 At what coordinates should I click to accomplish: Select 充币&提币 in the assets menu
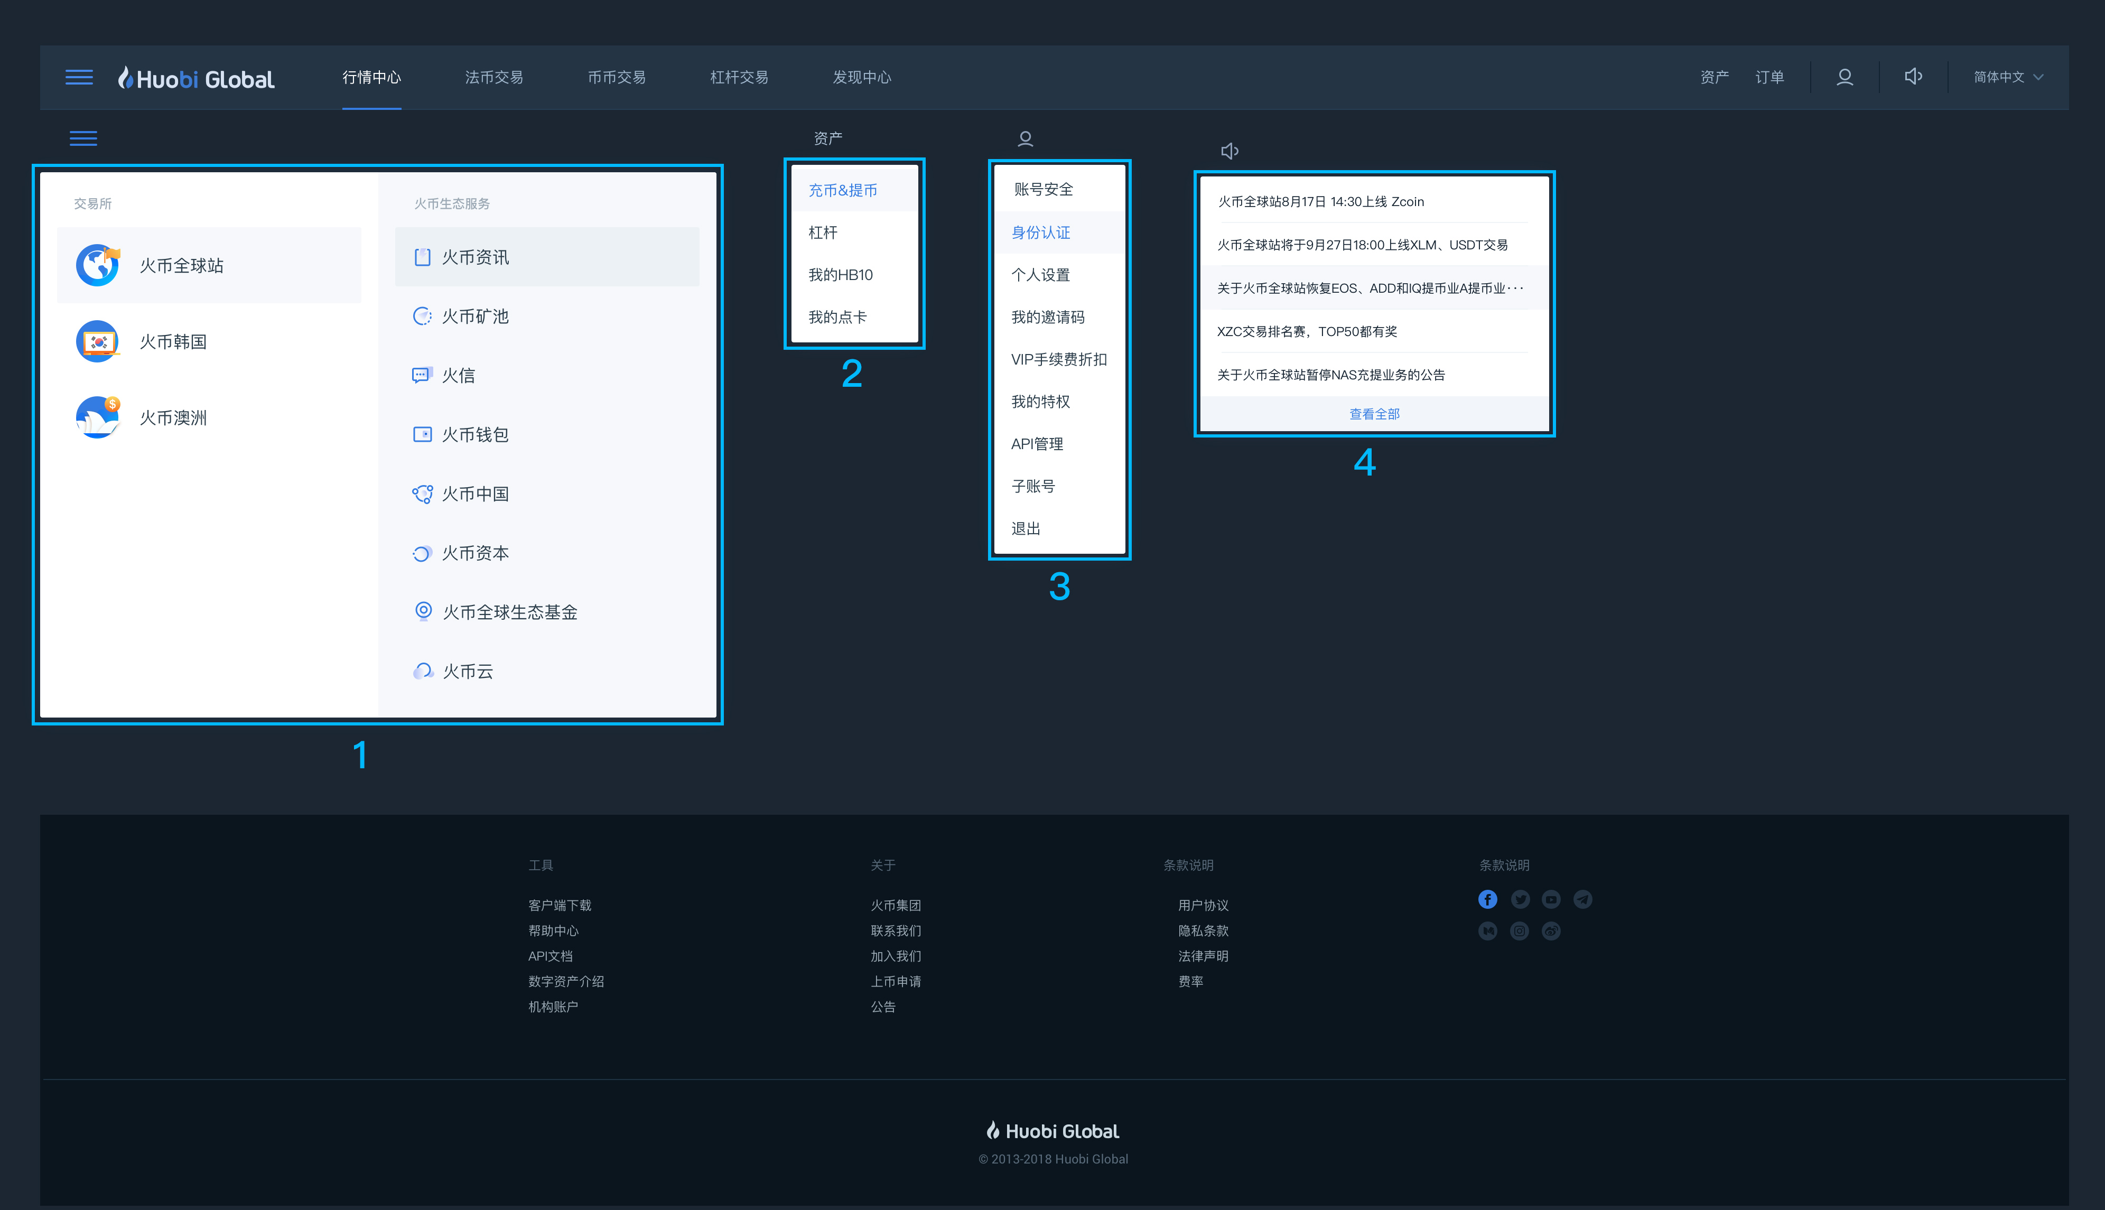tap(854, 190)
